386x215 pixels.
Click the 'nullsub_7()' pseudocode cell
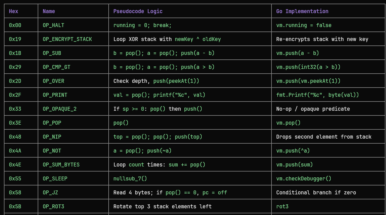(190, 178)
